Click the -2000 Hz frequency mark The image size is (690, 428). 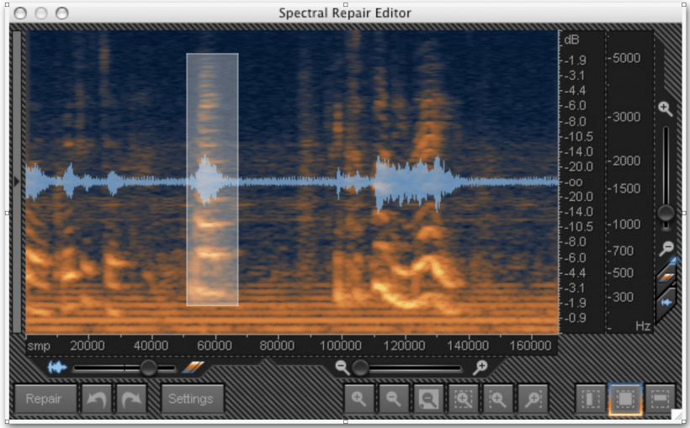point(624,161)
